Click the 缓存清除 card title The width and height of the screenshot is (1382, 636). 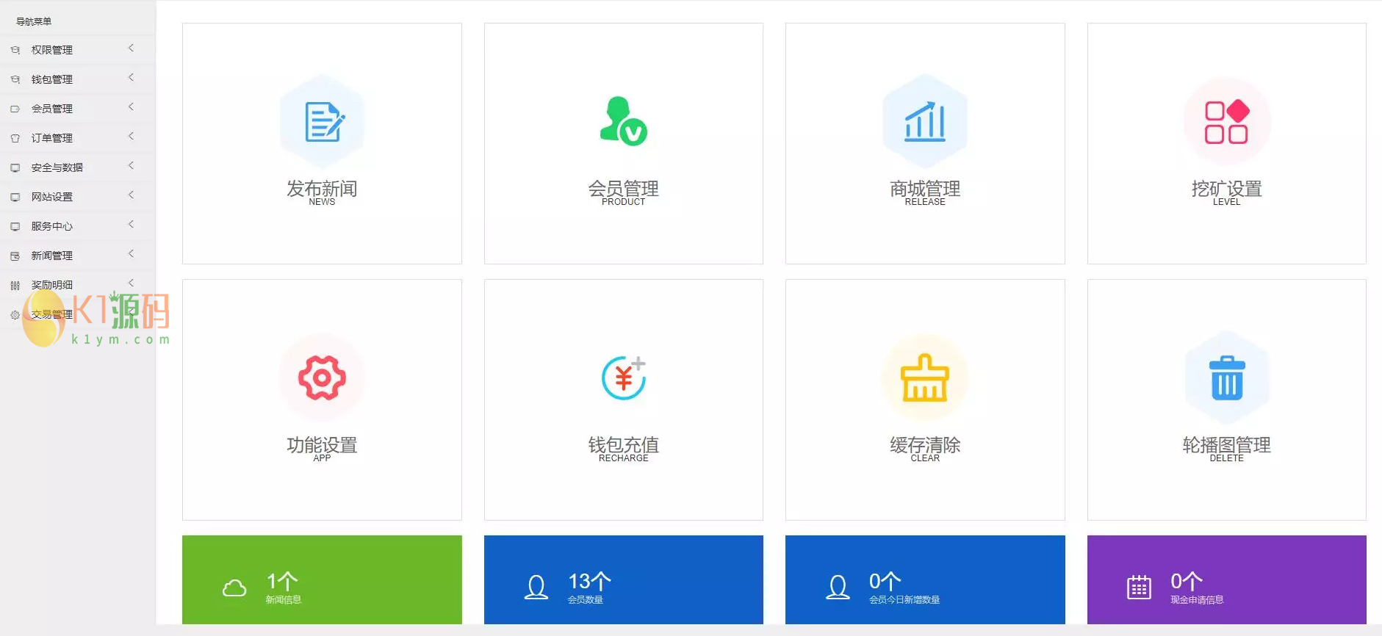(x=925, y=445)
